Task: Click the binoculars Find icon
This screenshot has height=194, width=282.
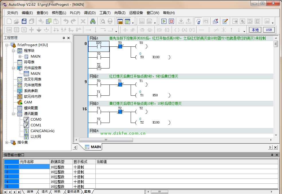Action: click(x=93, y=21)
